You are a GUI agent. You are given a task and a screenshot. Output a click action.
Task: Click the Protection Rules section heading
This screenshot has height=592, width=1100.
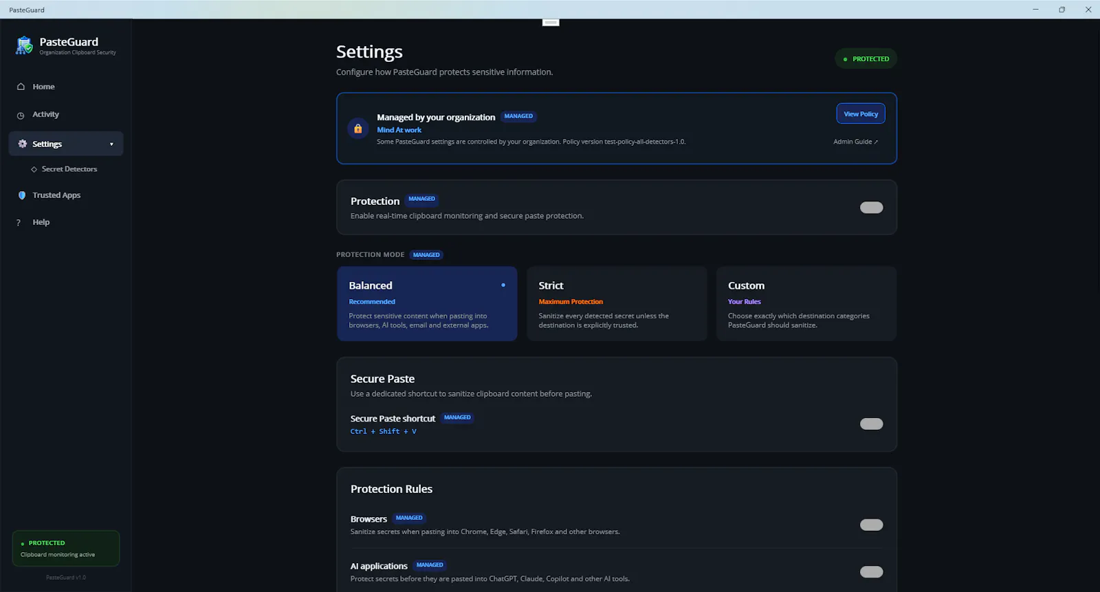(x=391, y=489)
